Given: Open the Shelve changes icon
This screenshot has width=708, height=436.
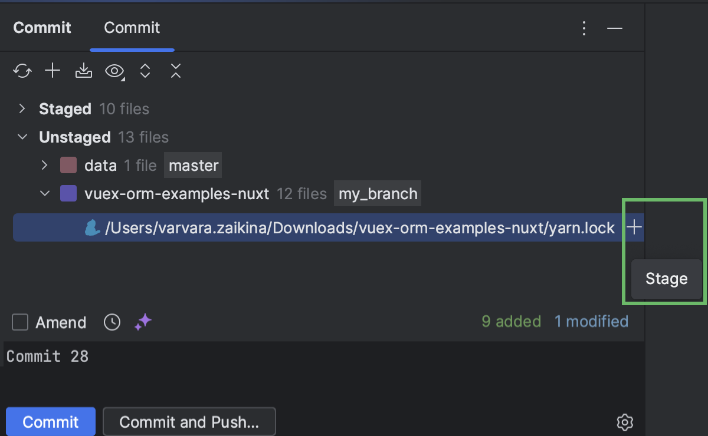Looking at the screenshot, I should 83,70.
